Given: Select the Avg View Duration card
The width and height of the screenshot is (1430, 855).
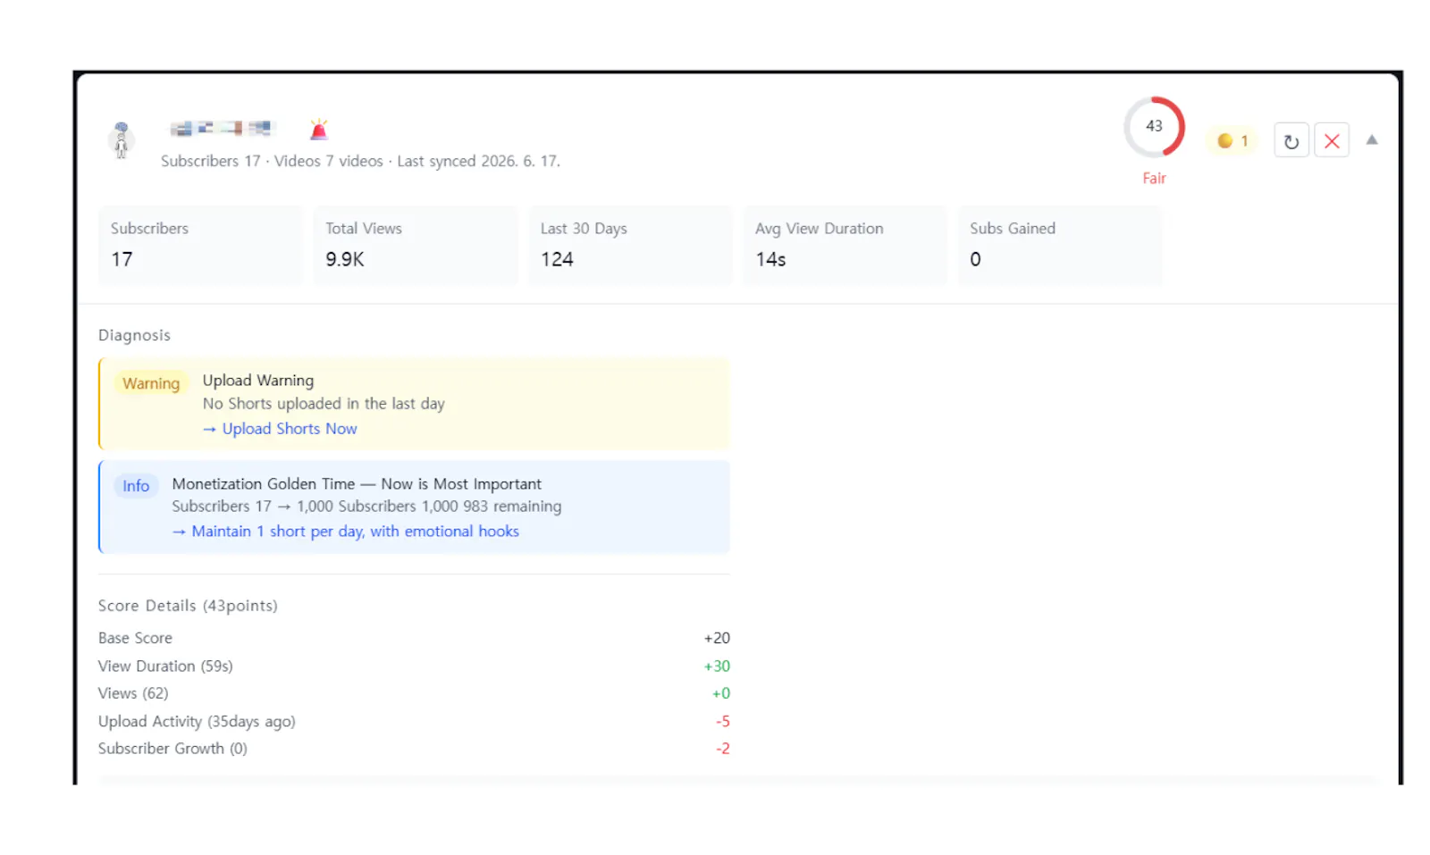Looking at the screenshot, I should click(x=845, y=246).
